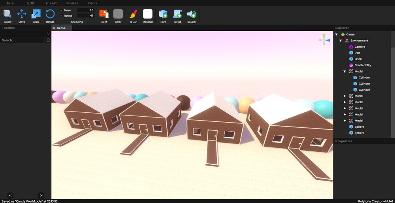
Task: Click the 'Saved as Candy World.poly' status message
Action: 30,201
